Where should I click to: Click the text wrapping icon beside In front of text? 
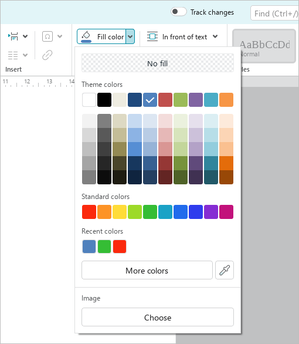tap(152, 36)
